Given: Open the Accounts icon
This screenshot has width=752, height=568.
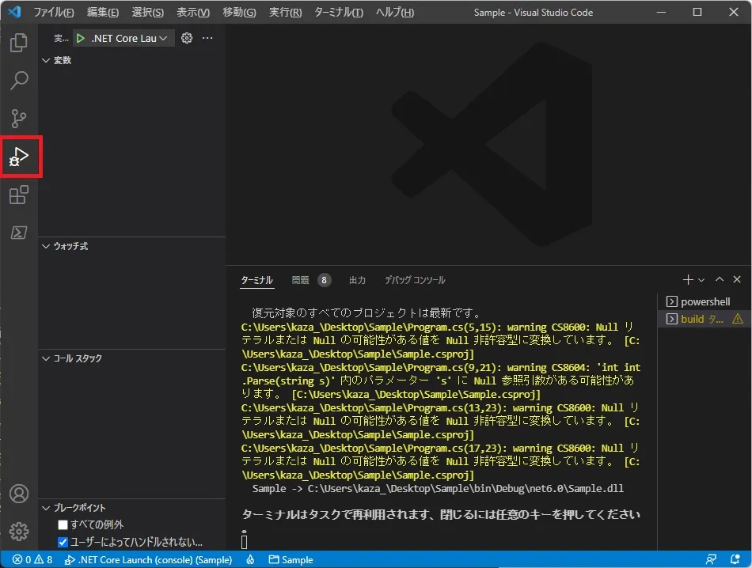Looking at the screenshot, I should click(x=19, y=494).
